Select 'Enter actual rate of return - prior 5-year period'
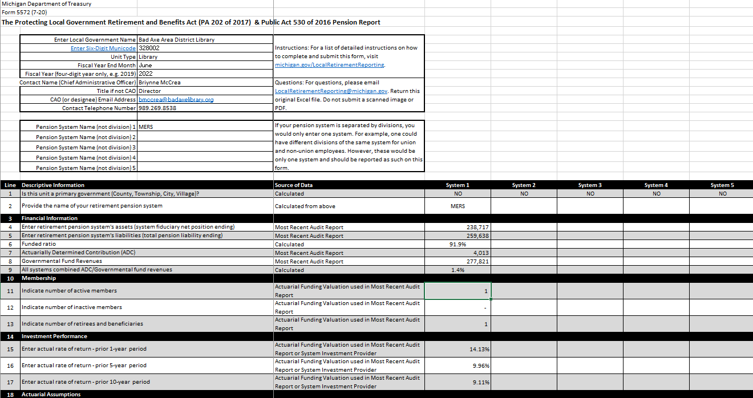Viewport: 753px width, 398px height. [x=147, y=365]
